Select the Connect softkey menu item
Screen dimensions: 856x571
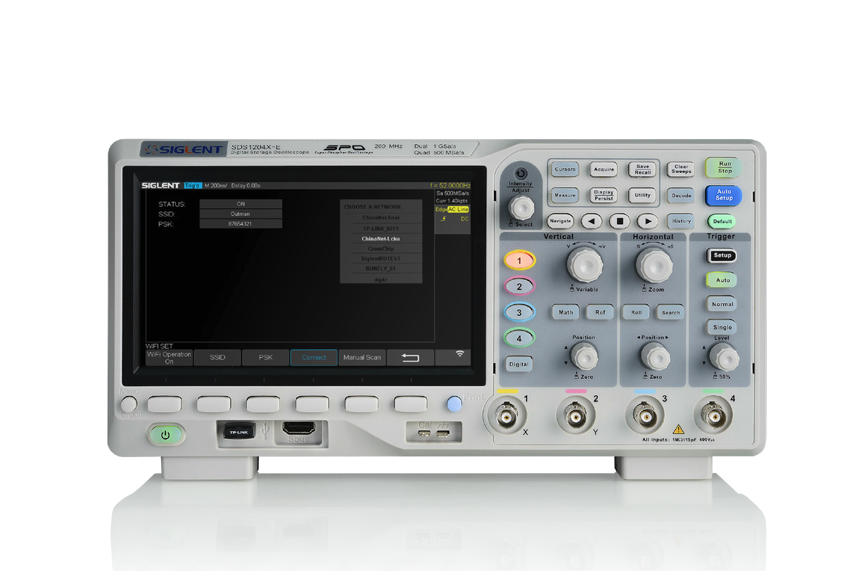point(314,357)
